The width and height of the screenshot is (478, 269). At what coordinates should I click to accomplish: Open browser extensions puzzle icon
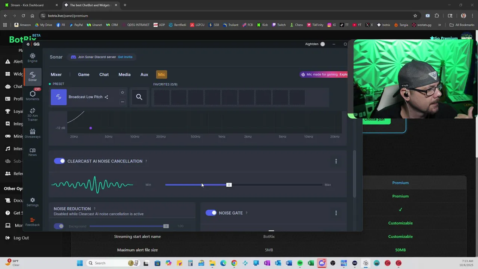coord(437,16)
